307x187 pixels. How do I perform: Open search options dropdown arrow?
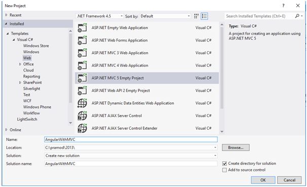coord(302,16)
